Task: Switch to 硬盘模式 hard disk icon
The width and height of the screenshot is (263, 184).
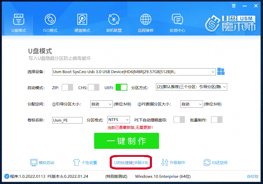Action: click(82, 20)
